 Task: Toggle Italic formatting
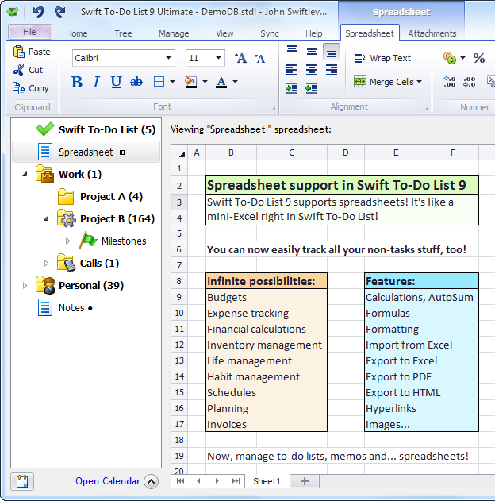click(x=97, y=82)
